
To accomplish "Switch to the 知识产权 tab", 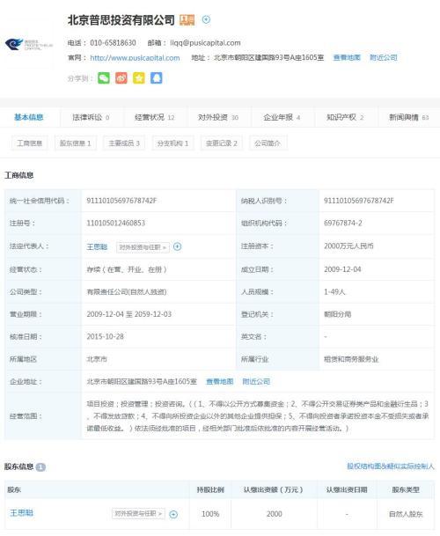I will coord(345,117).
